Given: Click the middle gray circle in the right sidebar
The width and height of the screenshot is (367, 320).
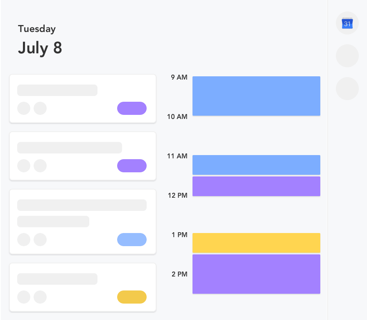Looking at the screenshot, I should click(x=347, y=56).
